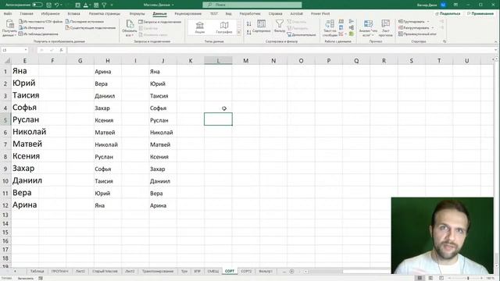The width and height of the screenshot is (500, 281).
Task: Click the filter funnel icon in Quick Access
Action: tap(104, 5)
